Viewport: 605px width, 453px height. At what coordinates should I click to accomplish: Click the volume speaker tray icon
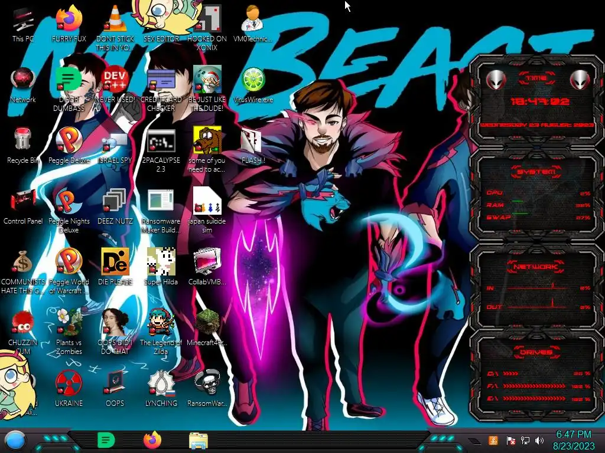(x=539, y=440)
